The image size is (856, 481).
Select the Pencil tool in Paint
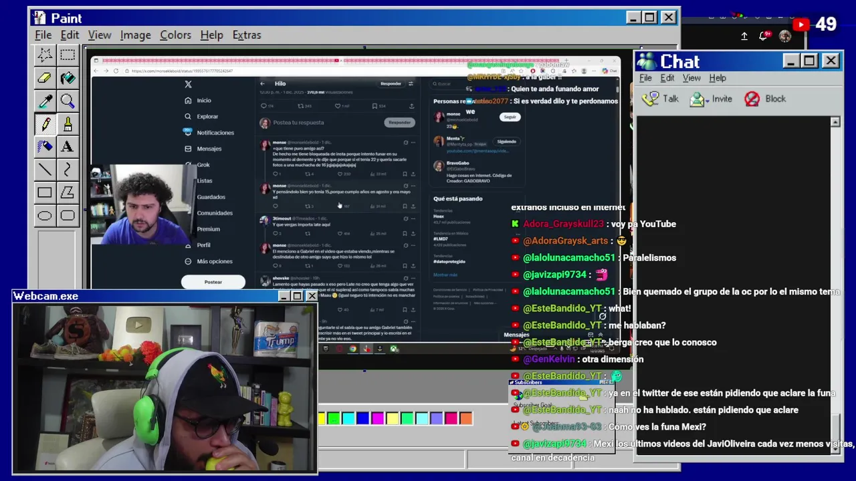tap(45, 124)
